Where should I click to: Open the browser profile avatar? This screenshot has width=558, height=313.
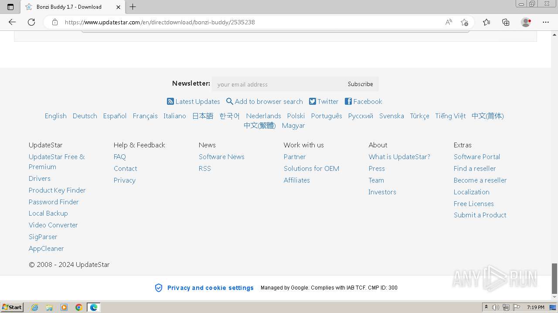tap(526, 22)
